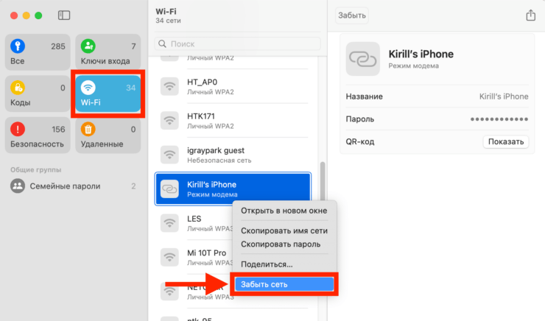The width and height of the screenshot is (545, 321).
Task: Click the share icon in toolbar
Action: pyautogui.click(x=530, y=15)
